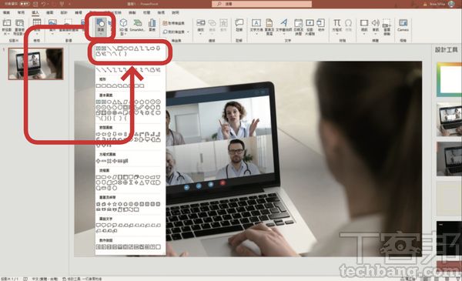Pick scribble shape at end of Lines row
462x281 pixels.
tap(158, 70)
